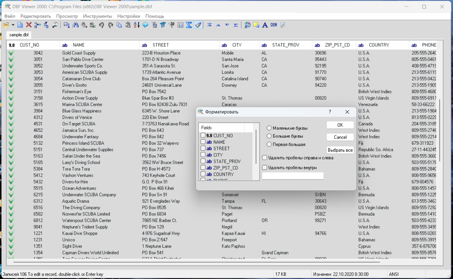Select the 'Первая большая' radio option

[x=269, y=144]
